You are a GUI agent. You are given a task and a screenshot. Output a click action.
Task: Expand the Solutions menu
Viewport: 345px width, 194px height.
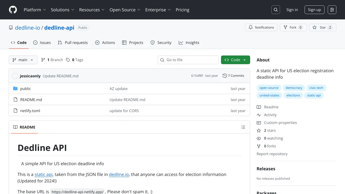coord(63,10)
